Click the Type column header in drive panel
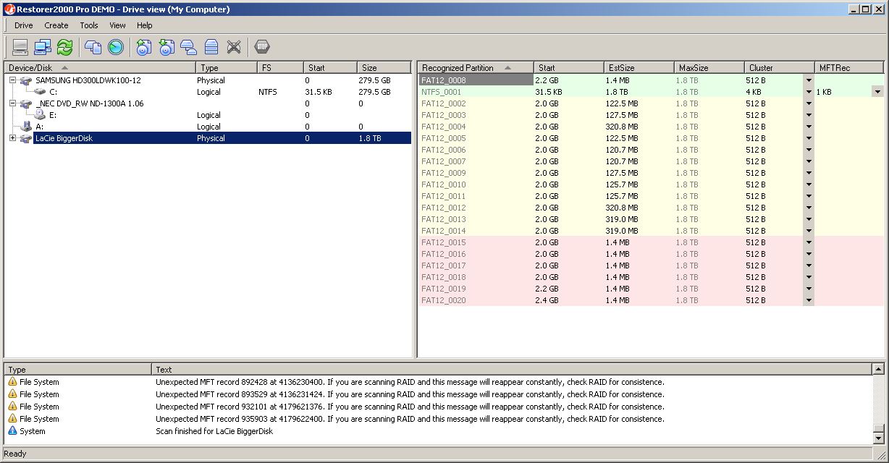889x463 pixels. (x=226, y=67)
